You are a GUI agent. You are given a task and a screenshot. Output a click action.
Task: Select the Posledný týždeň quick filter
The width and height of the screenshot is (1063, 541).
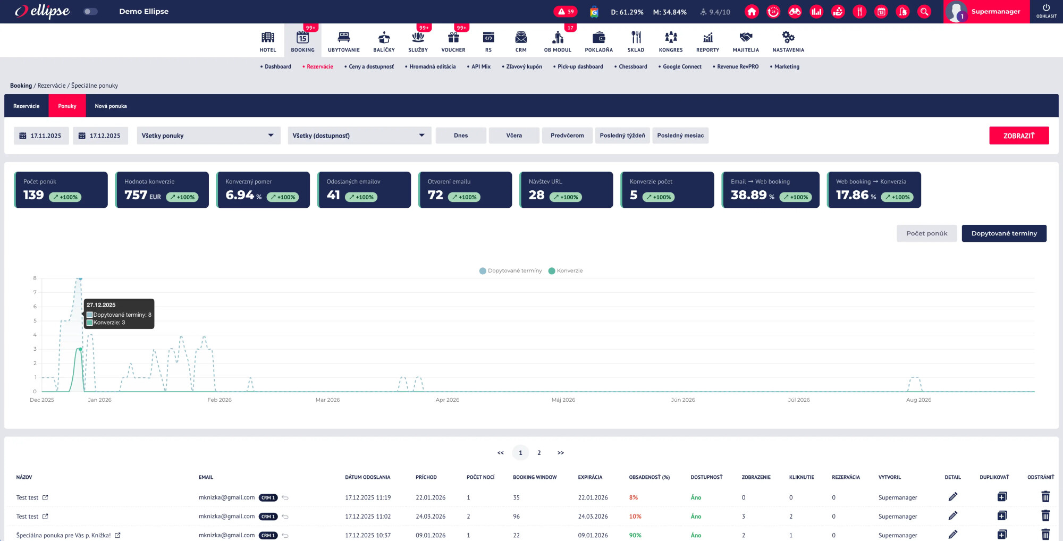622,136
